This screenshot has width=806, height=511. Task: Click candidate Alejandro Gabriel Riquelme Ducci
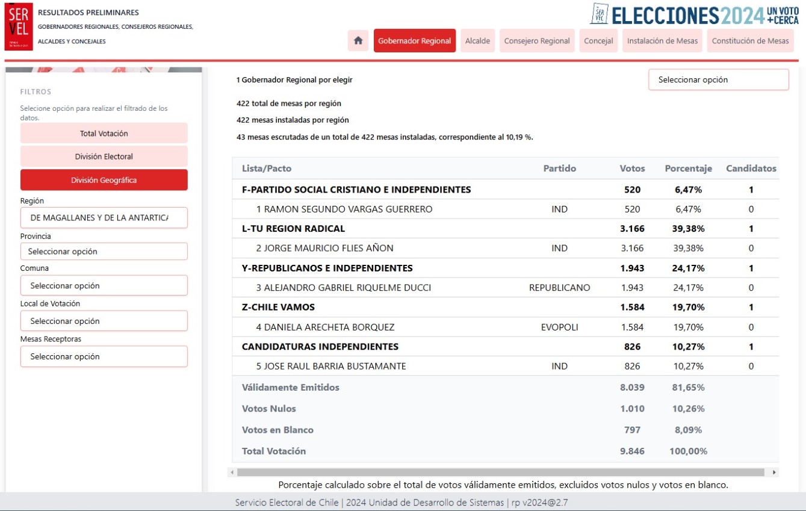point(344,288)
